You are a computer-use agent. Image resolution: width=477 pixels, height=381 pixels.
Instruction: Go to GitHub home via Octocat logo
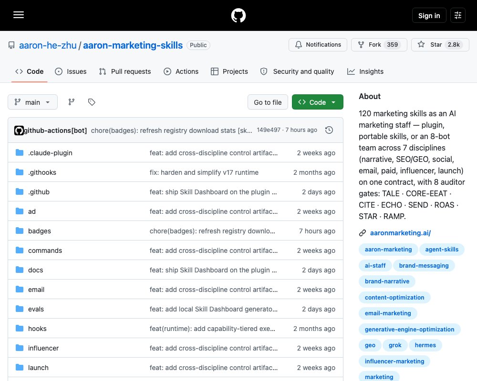point(238,15)
